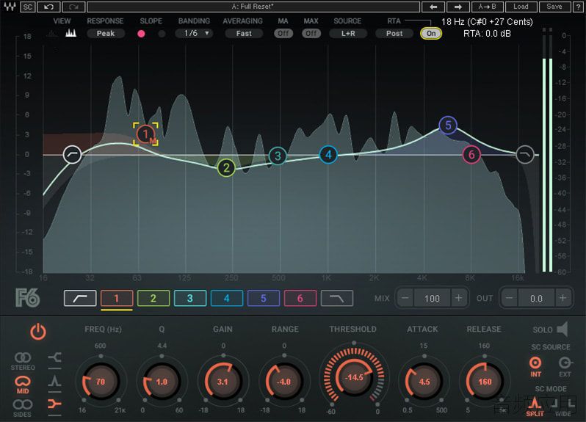Go to previous preset with left arrow
This screenshot has height=422, width=586.
pyautogui.click(x=433, y=7)
